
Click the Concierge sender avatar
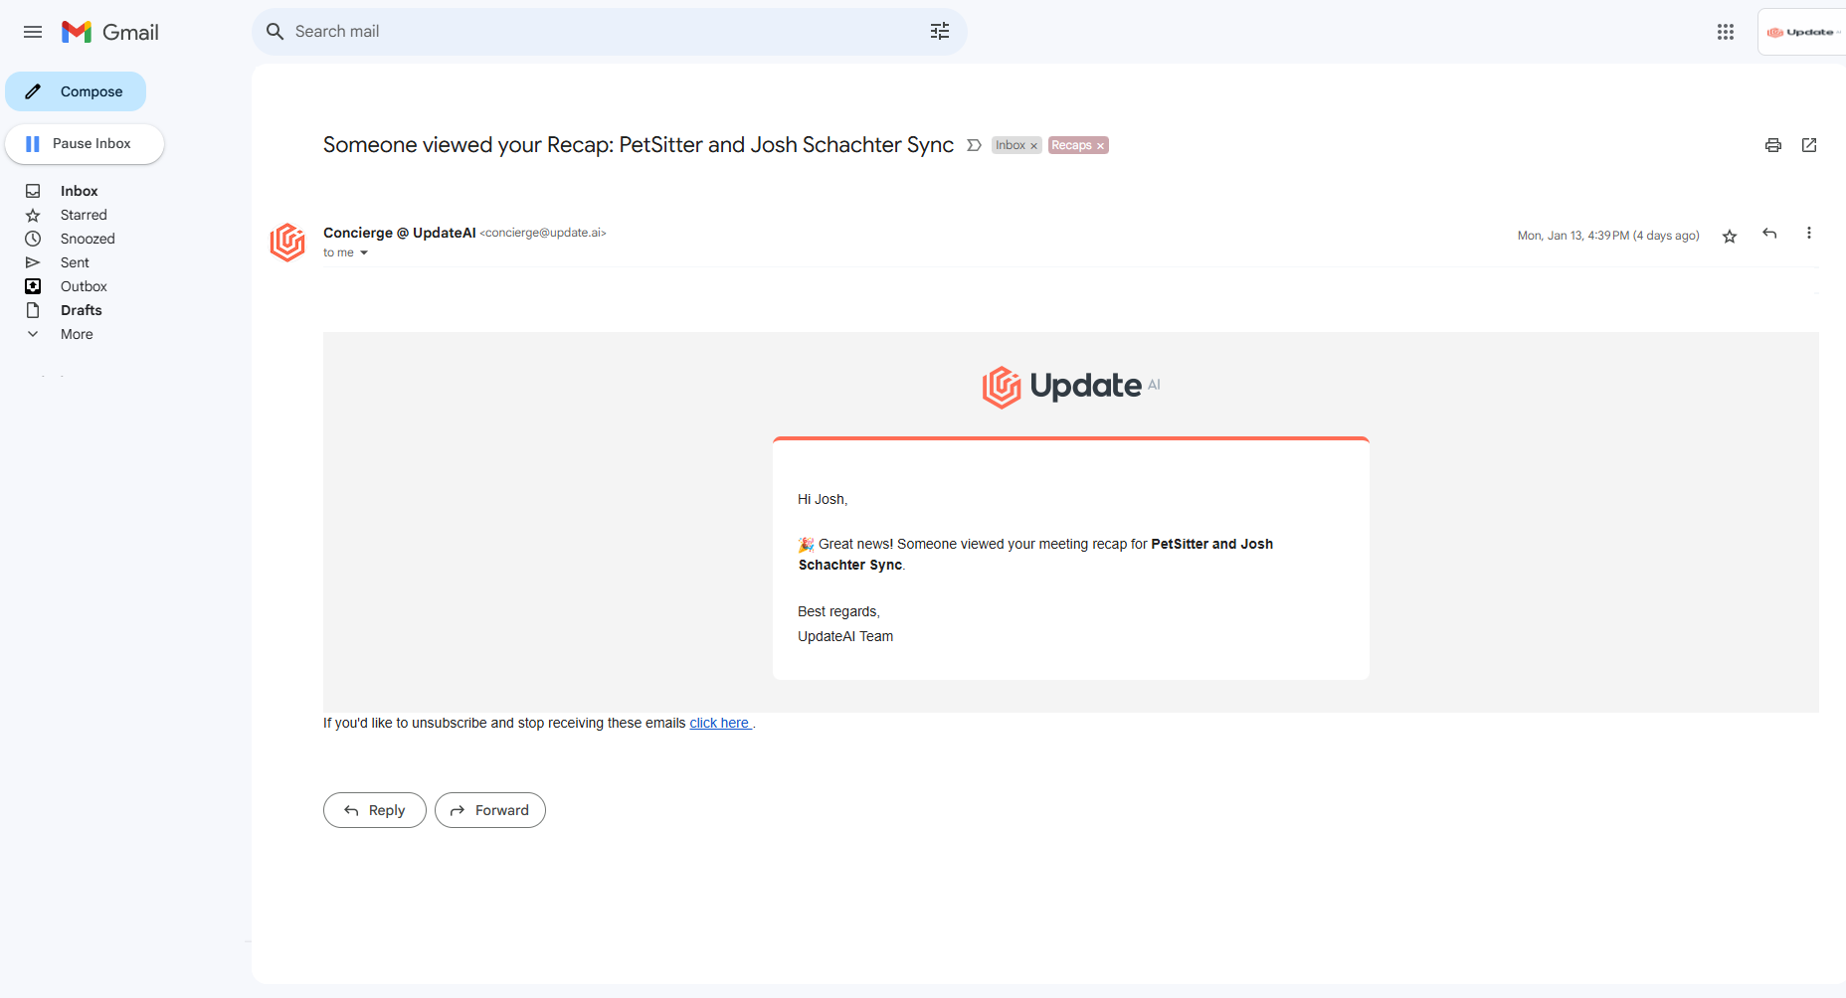point(287,242)
